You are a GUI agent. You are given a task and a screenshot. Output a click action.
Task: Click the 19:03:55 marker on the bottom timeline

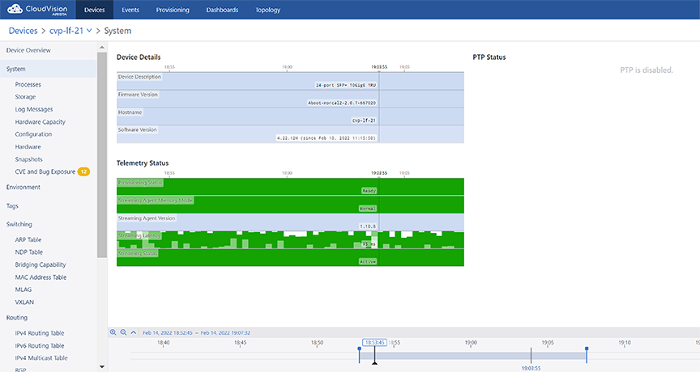(x=531, y=368)
